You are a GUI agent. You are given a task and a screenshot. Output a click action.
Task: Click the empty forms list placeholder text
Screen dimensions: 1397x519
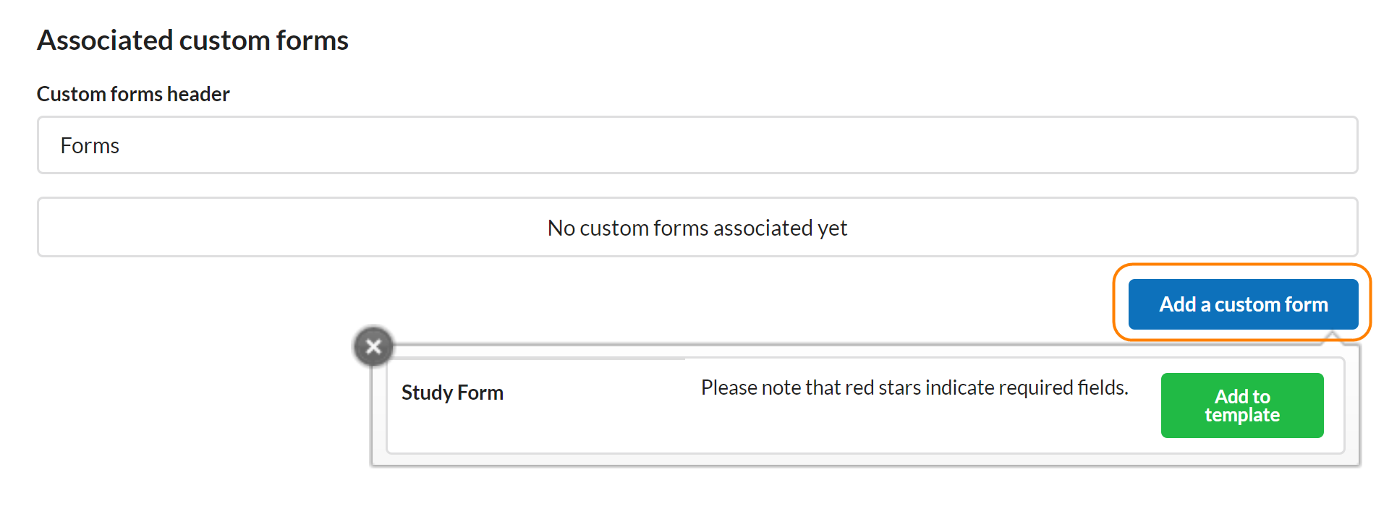[x=697, y=228]
